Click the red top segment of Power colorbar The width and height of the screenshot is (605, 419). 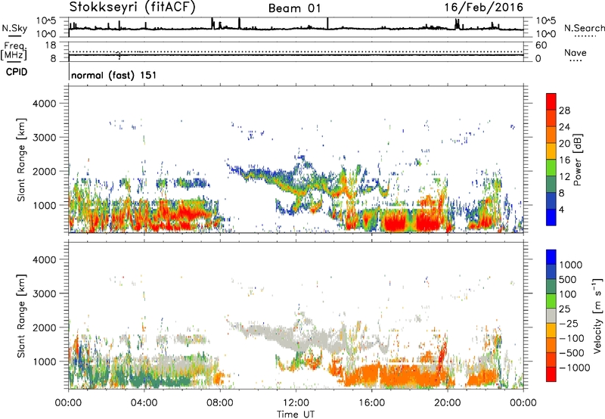click(x=551, y=100)
